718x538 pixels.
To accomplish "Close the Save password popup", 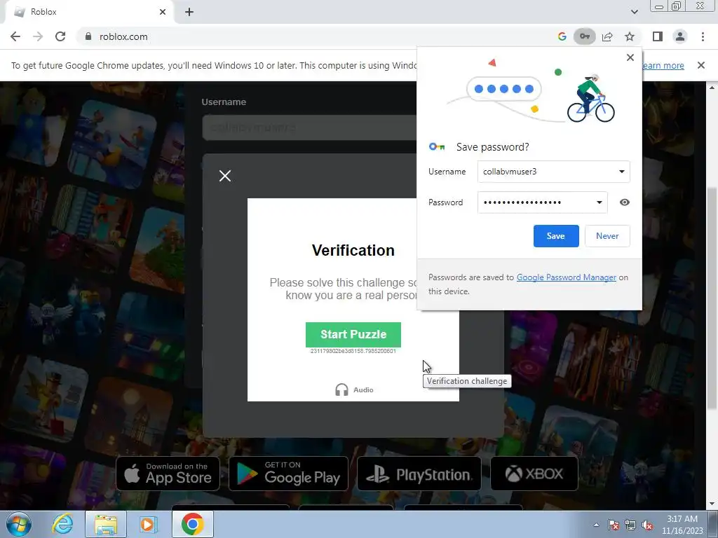I will point(630,57).
